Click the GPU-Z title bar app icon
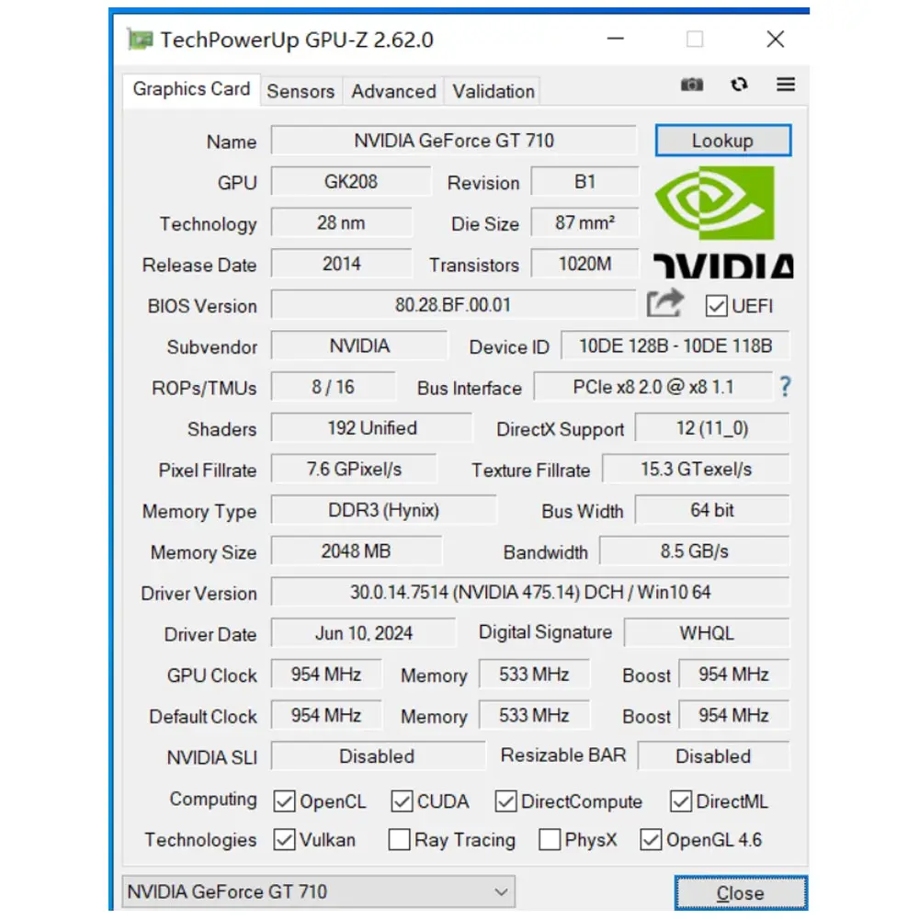The image size is (919, 919). (x=140, y=40)
